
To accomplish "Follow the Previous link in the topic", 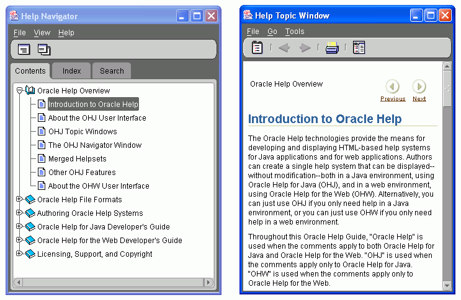I will 393,99.
